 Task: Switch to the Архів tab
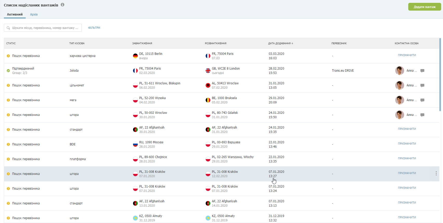tap(34, 14)
